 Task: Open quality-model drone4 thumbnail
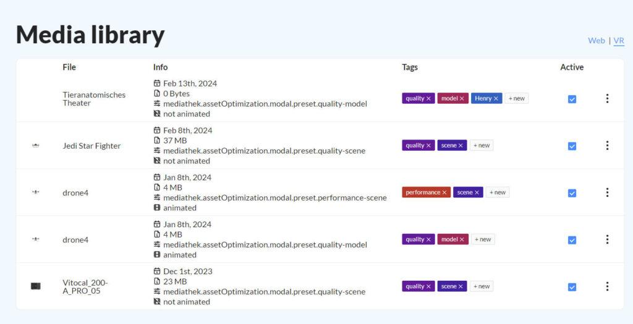(35, 239)
